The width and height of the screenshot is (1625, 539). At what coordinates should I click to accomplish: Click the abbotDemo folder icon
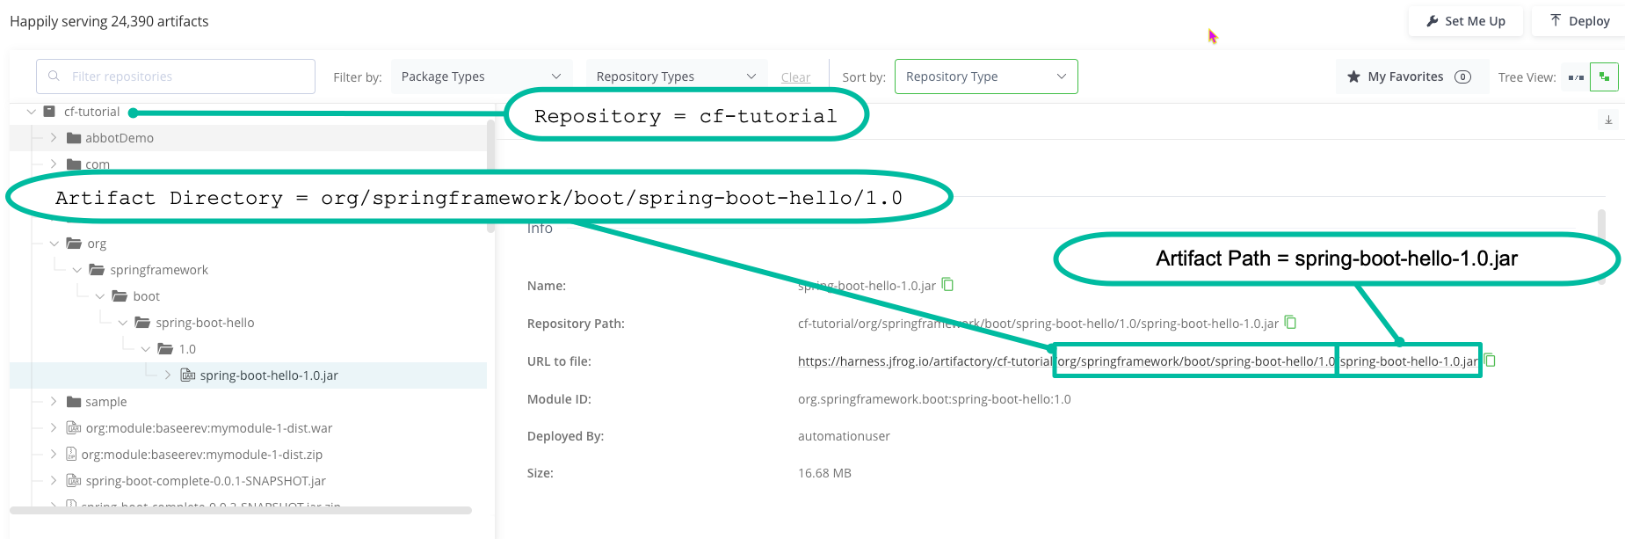[74, 138]
